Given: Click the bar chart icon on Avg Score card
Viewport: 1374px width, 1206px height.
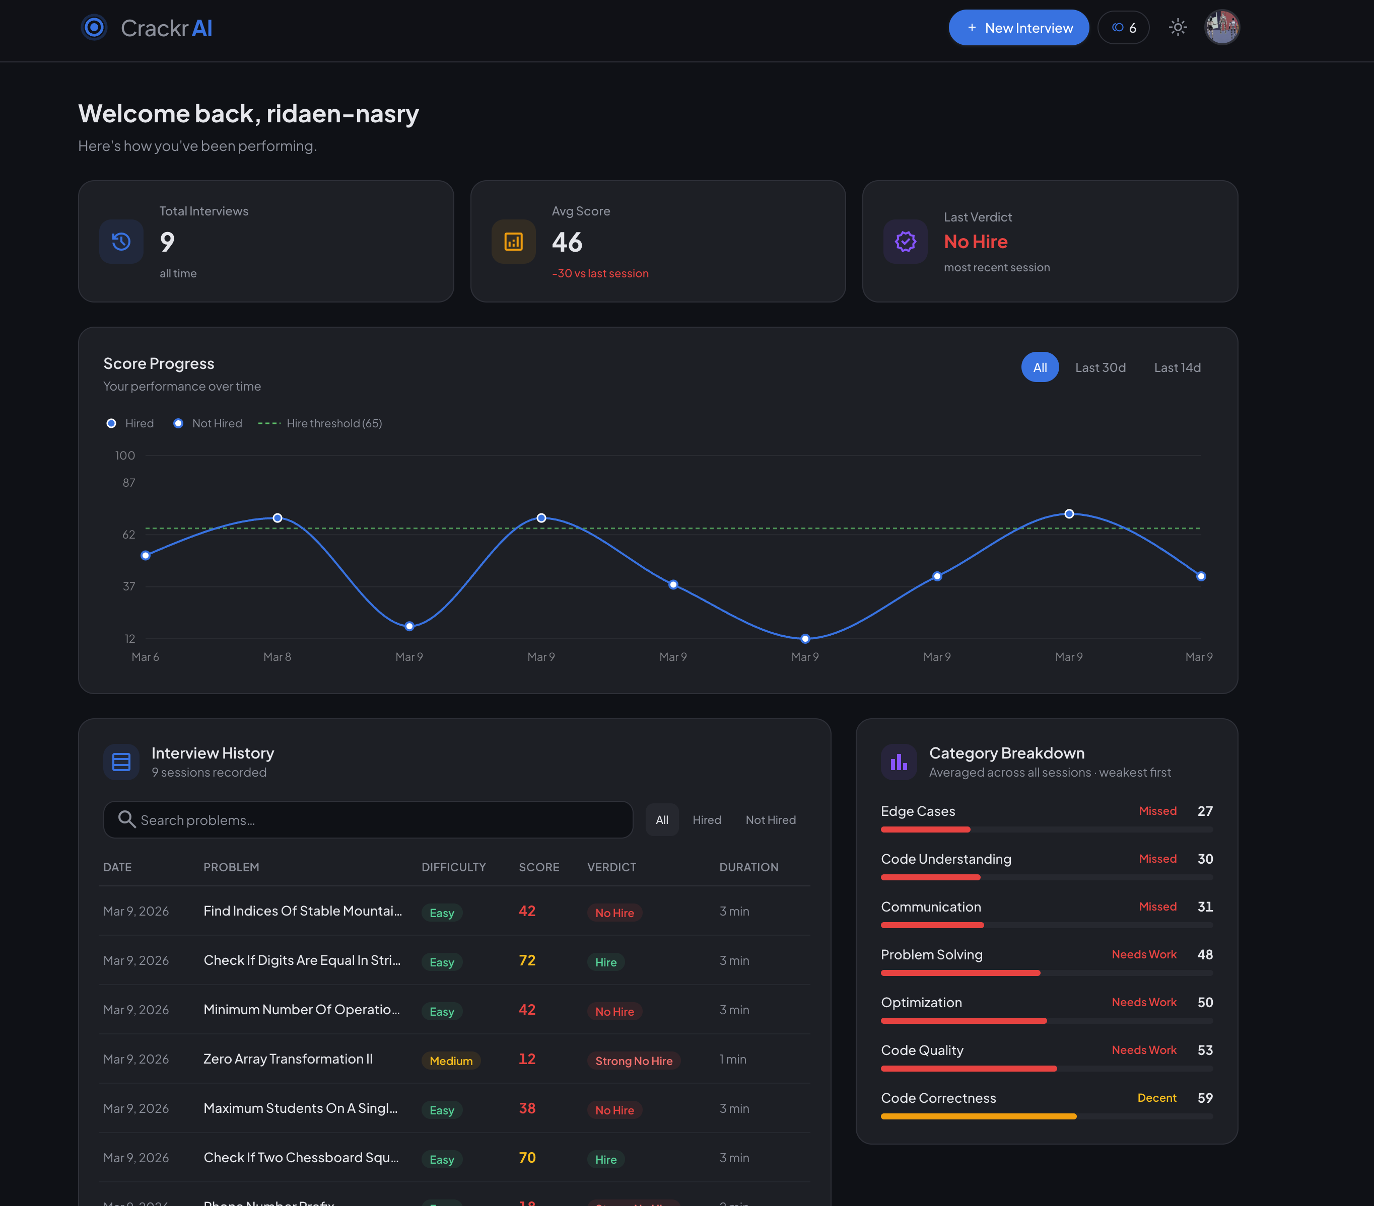Looking at the screenshot, I should tap(513, 242).
